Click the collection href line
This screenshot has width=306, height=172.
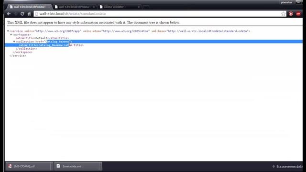point(44,42)
